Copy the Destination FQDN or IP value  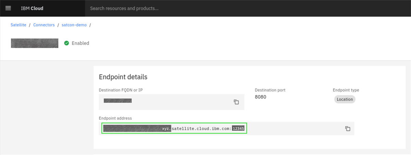236,102
